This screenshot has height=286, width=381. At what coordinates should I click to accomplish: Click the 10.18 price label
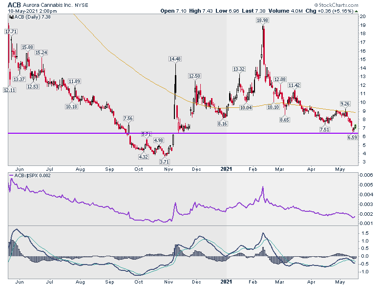(71, 106)
